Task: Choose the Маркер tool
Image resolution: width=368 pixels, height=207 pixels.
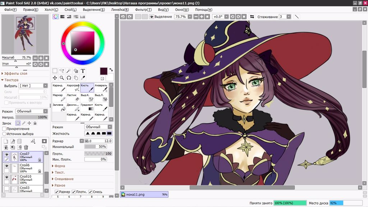Action: coord(59,97)
